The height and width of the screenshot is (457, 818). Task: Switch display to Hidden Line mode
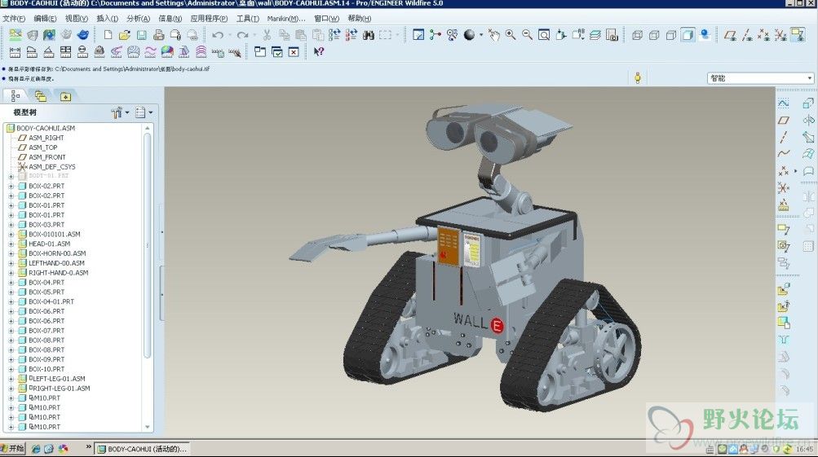[x=654, y=35]
